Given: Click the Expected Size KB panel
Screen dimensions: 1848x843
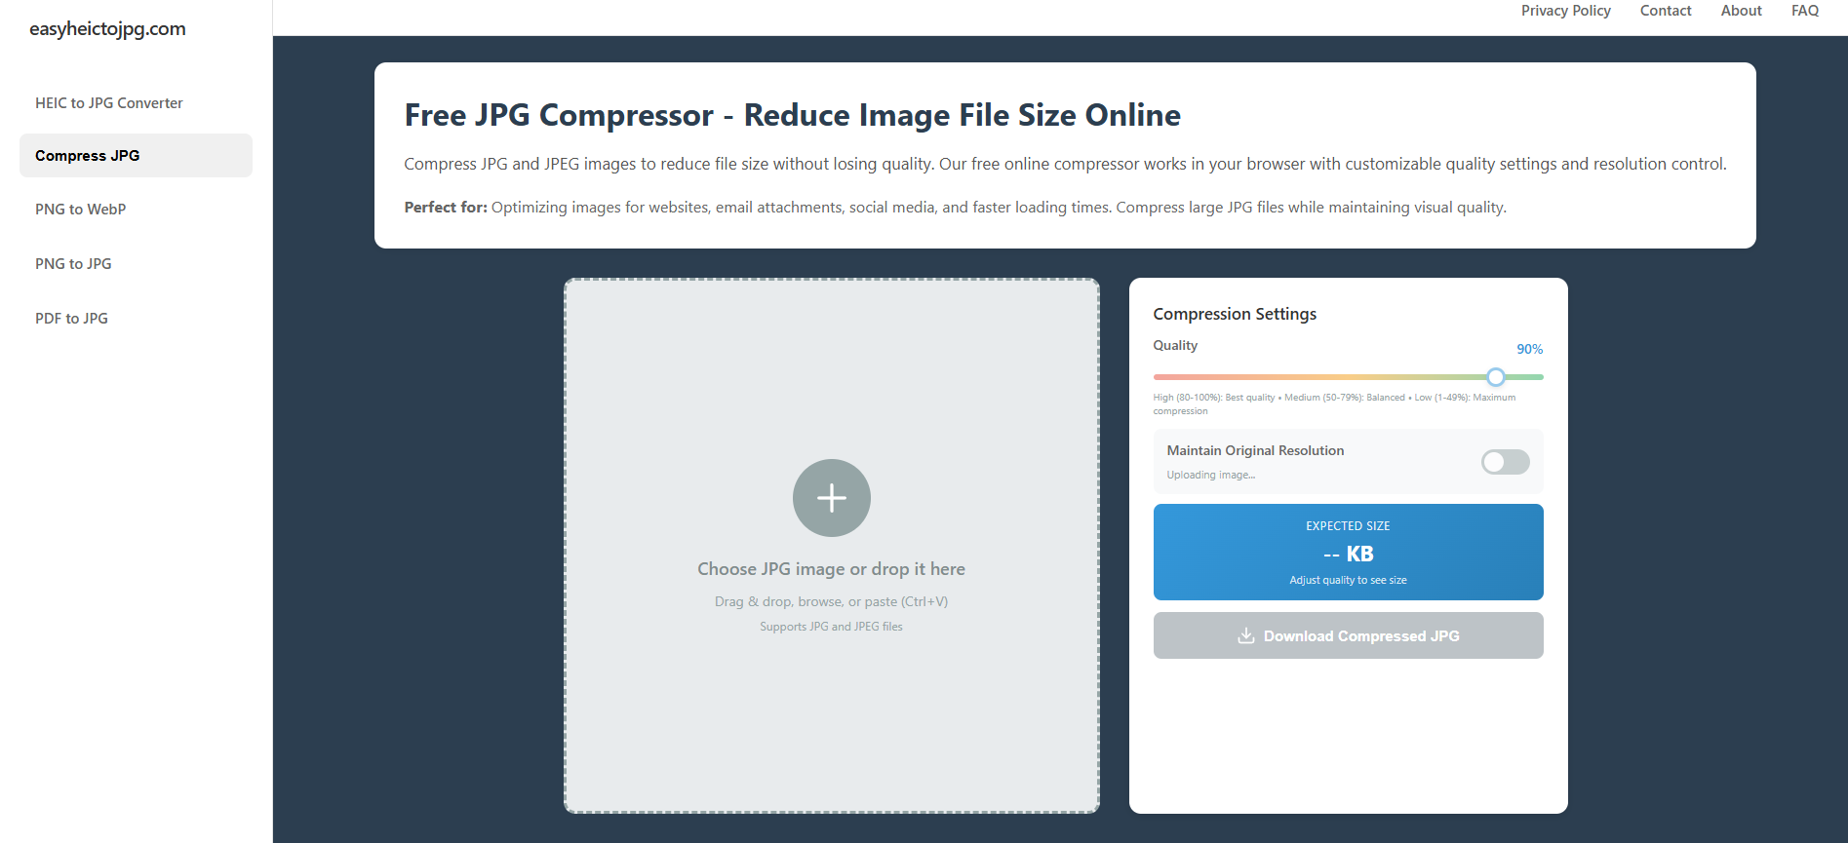Looking at the screenshot, I should 1348,552.
